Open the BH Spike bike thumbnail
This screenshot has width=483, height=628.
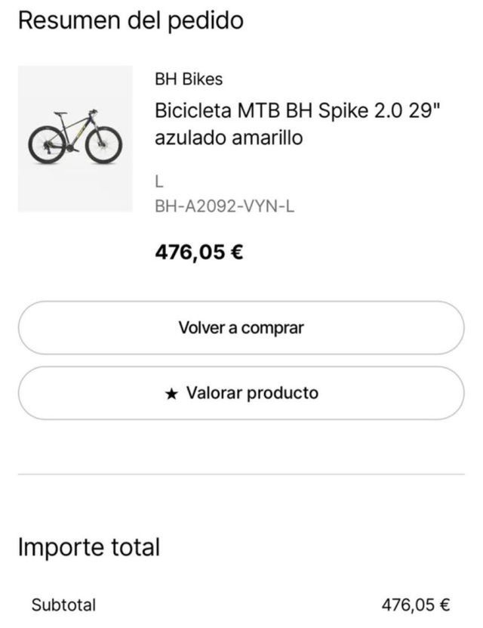75,138
